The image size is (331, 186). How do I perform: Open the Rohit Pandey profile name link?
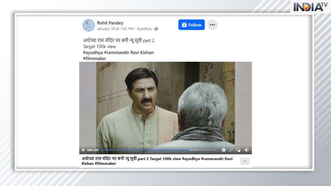click(110, 23)
